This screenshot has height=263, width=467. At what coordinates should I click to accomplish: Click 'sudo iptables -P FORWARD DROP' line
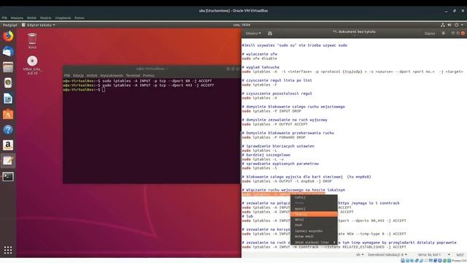point(274,137)
